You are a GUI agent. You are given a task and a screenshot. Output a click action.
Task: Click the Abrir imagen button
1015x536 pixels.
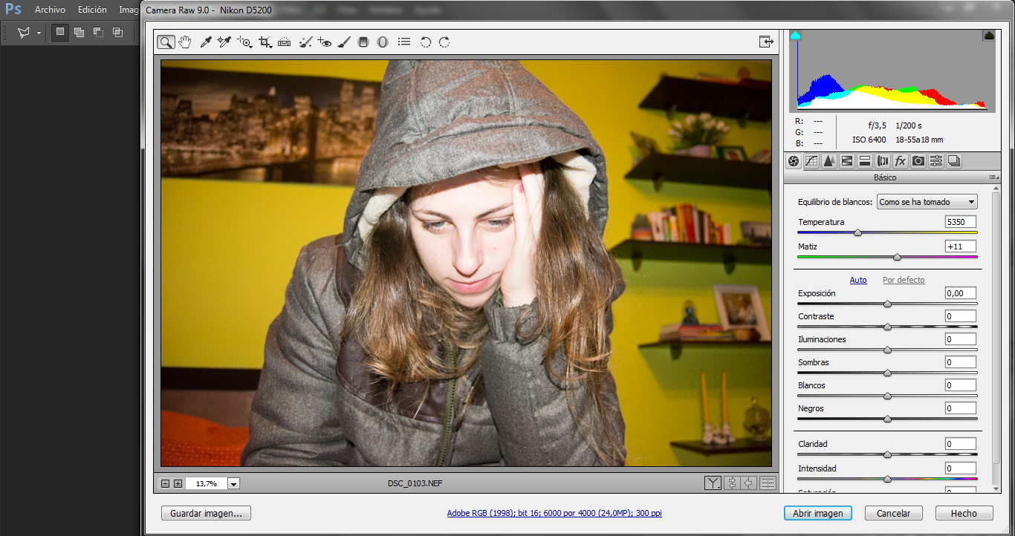pyautogui.click(x=817, y=513)
